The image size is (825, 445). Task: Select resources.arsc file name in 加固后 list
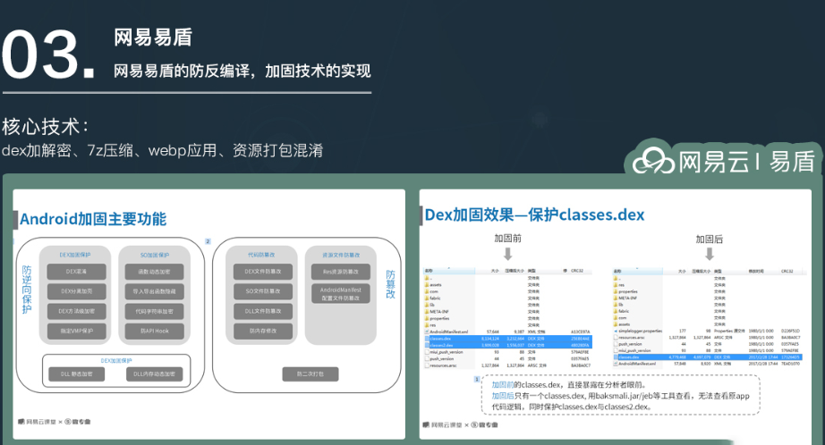632,337
